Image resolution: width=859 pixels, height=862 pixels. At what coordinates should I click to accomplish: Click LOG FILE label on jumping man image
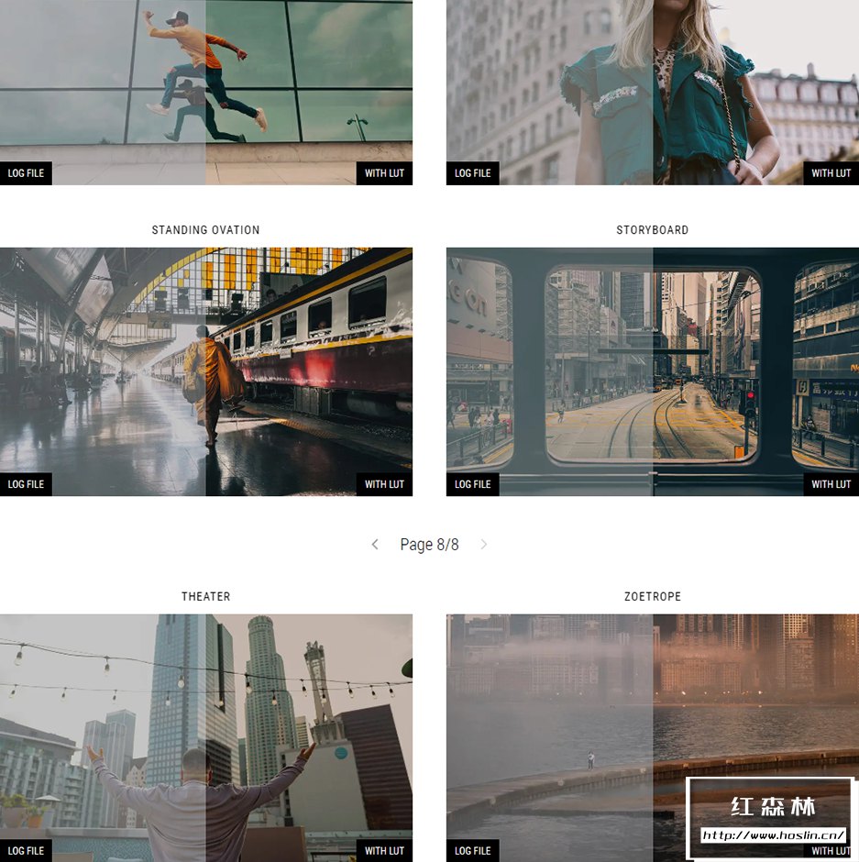(x=26, y=173)
